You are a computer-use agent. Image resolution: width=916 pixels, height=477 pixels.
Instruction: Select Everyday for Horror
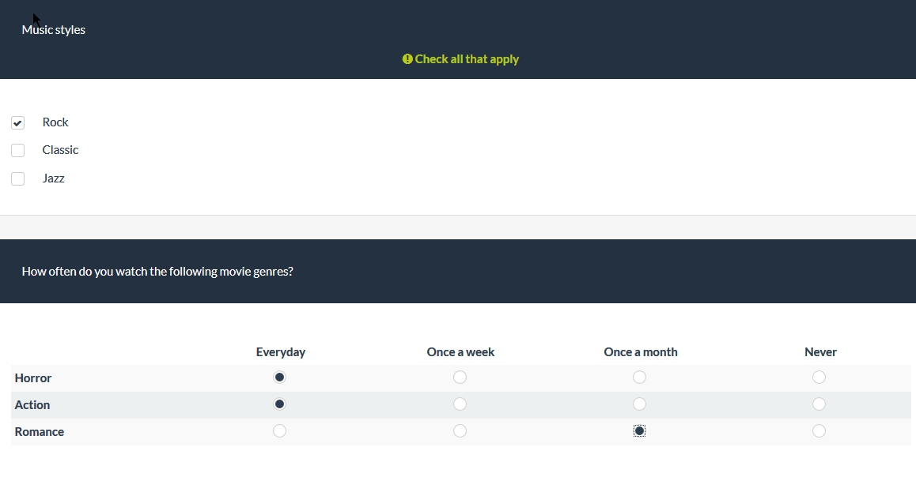(279, 377)
